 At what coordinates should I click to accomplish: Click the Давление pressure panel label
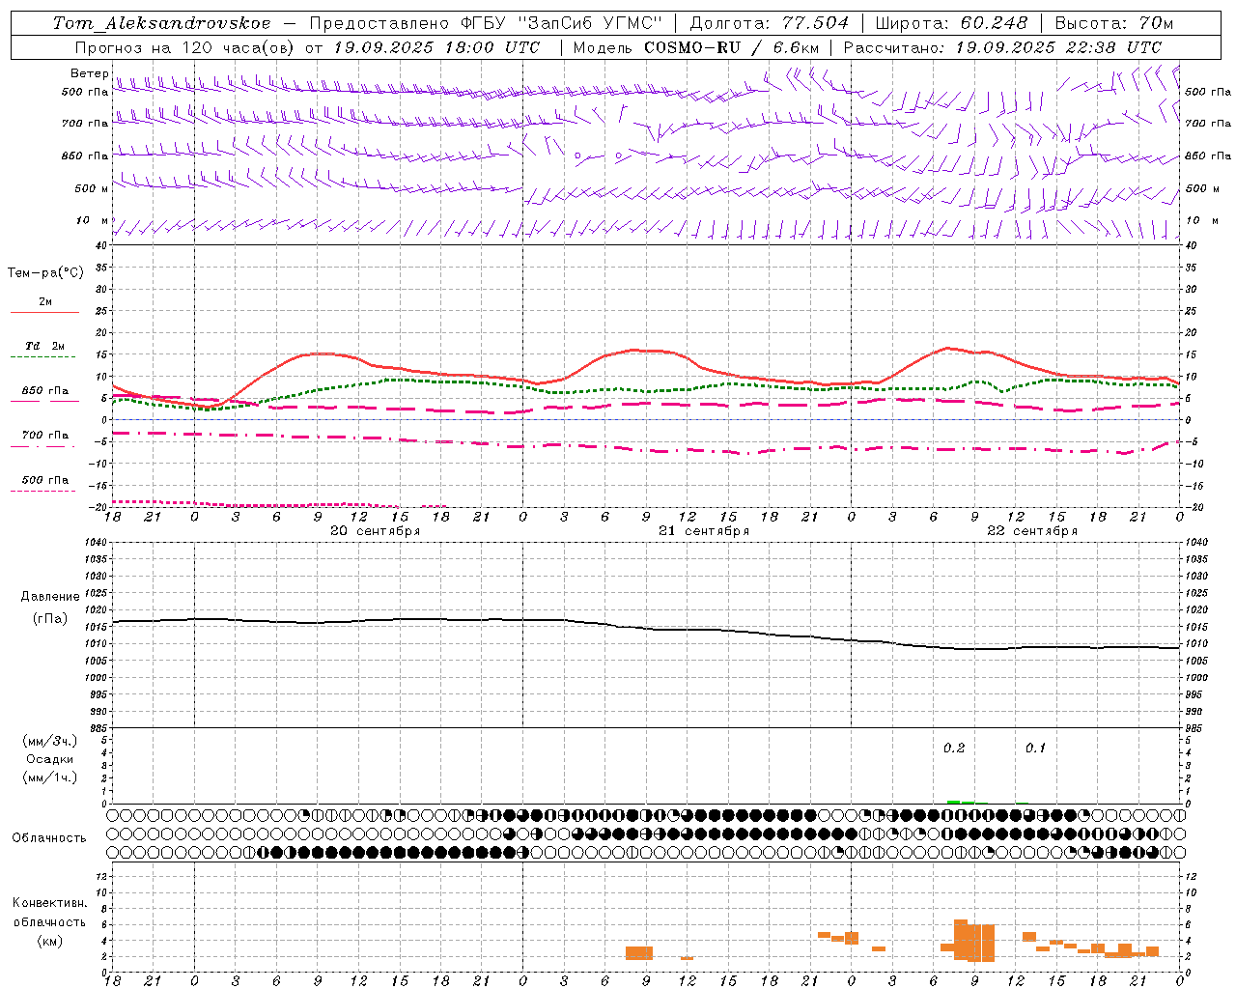click(x=50, y=597)
